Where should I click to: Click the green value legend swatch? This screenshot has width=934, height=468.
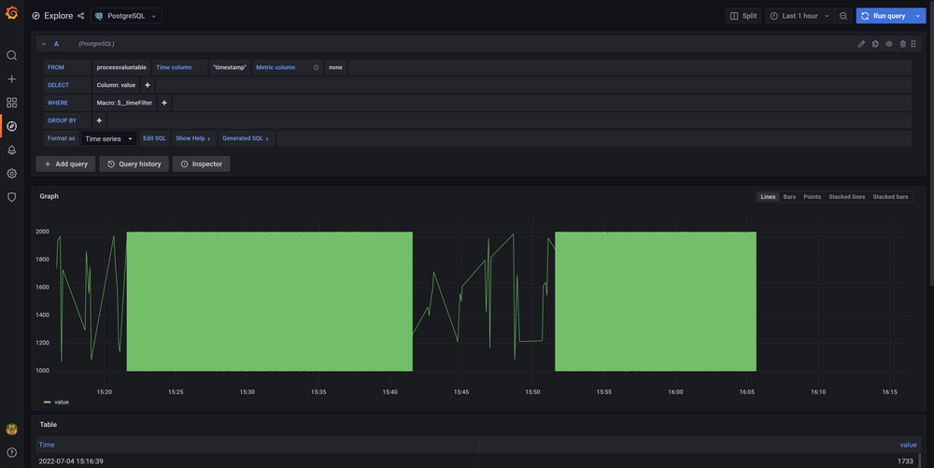[x=48, y=402]
